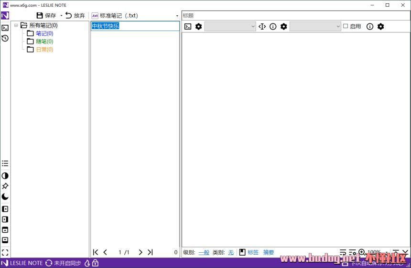411x268 pixels.
Task: Click inside the empty note editor area
Action: pos(296,140)
